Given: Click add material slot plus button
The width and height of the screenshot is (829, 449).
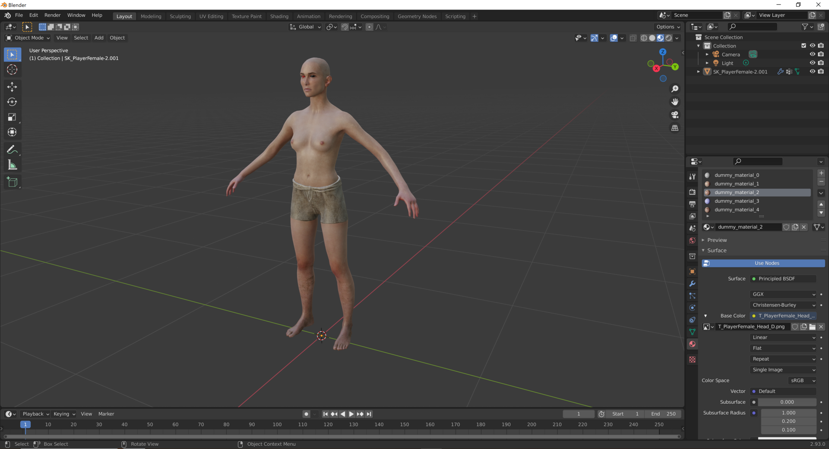Looking at the screenshot, I should click(821, 173).
